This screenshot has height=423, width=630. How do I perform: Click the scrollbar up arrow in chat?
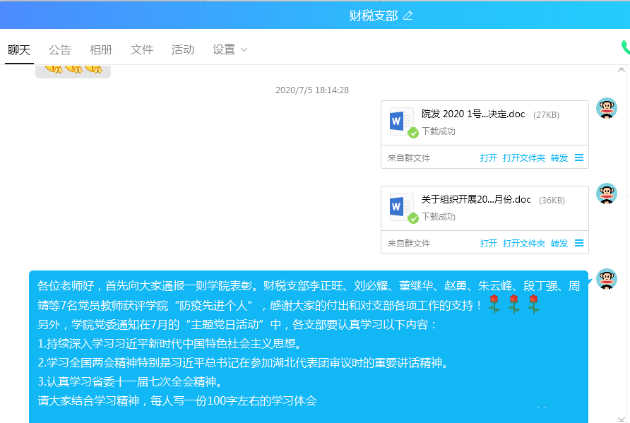pyautogui.click(x=622, y=69)
